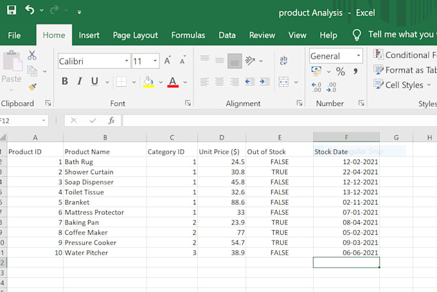Cut selection with the scissors icon

[x=31, y=55]
